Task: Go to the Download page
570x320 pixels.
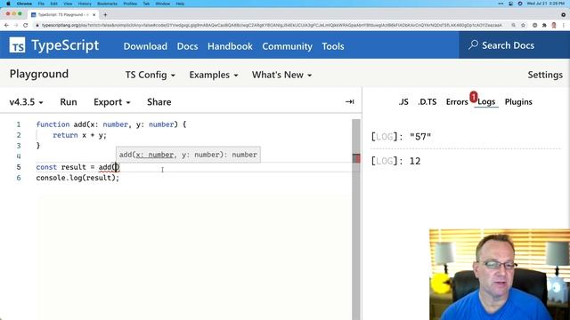Action: pyautogui.click(x=145, y=46)
